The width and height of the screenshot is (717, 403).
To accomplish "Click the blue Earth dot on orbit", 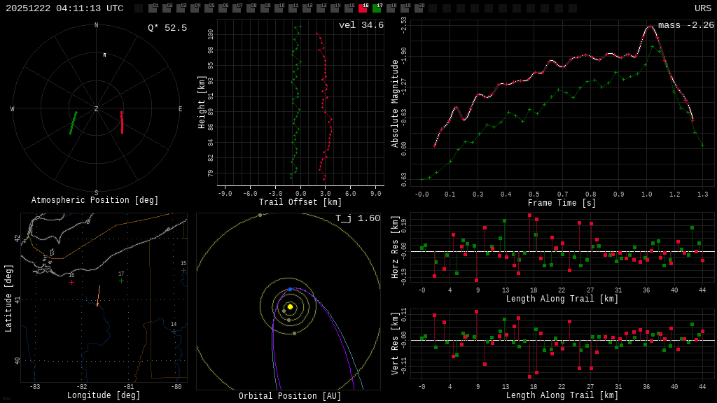I will 290,289.
